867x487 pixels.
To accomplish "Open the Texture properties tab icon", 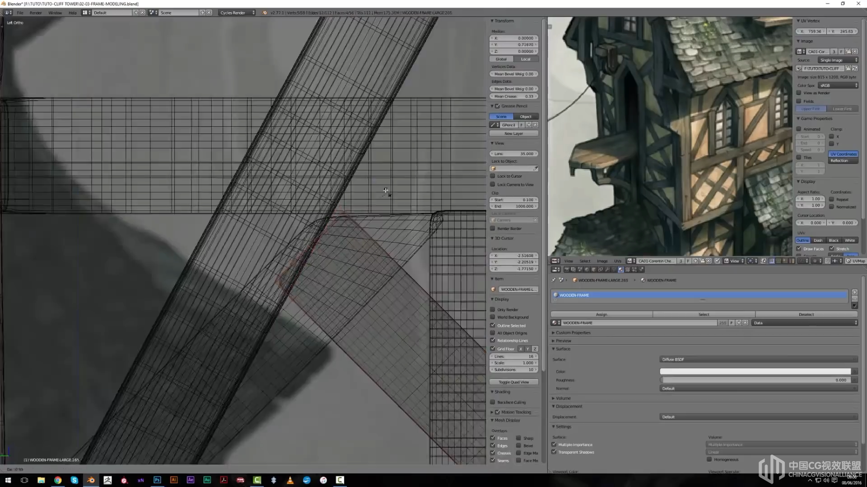I will (628, 270).
